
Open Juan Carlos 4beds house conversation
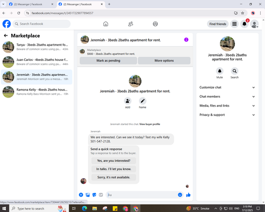[x=37, y=62]
